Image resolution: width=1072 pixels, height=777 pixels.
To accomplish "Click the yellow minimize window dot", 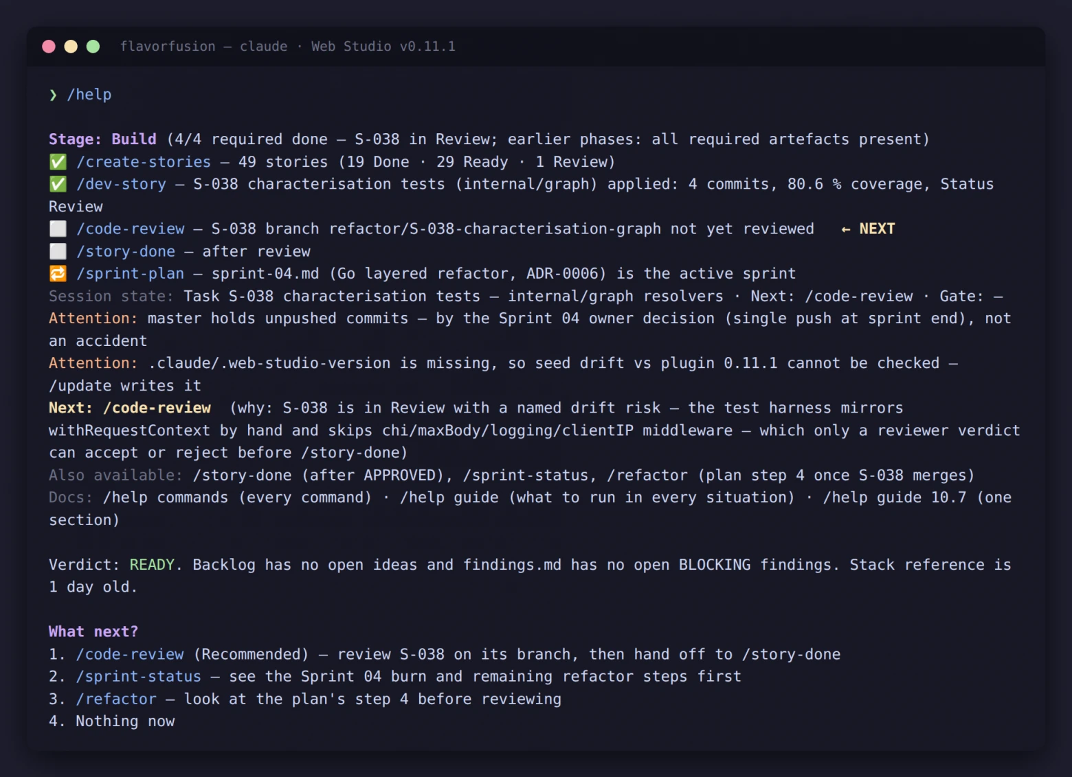I will pyautogui.click(x=71, y=47).
